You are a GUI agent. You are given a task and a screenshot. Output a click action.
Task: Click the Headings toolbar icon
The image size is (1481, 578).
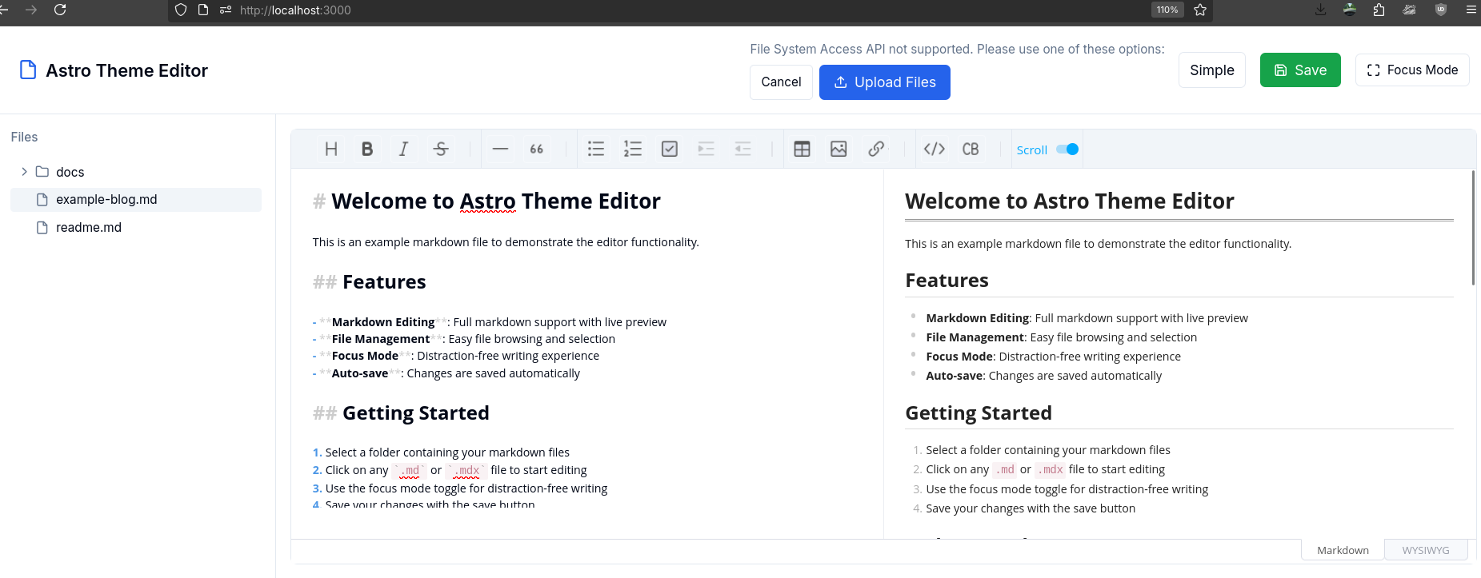[331, 149]
